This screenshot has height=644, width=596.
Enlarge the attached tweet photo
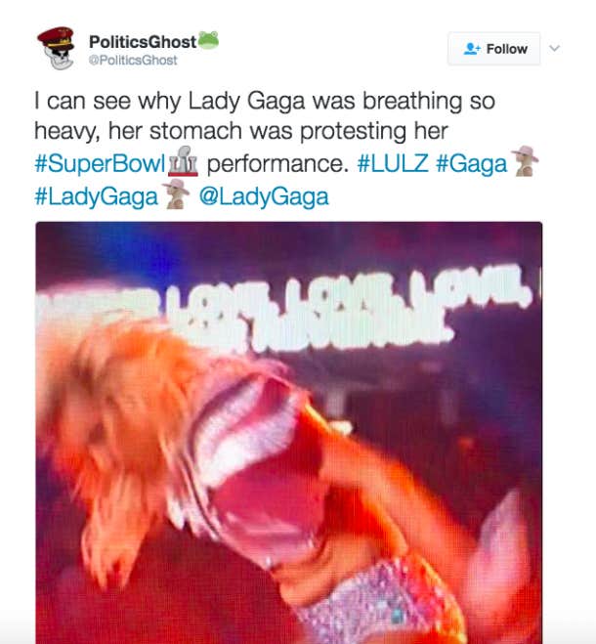pyautogui.click(x=289, y=433)
